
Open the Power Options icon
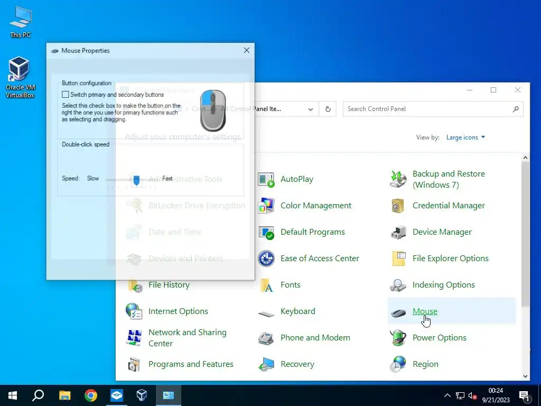[x=398, y=338]
